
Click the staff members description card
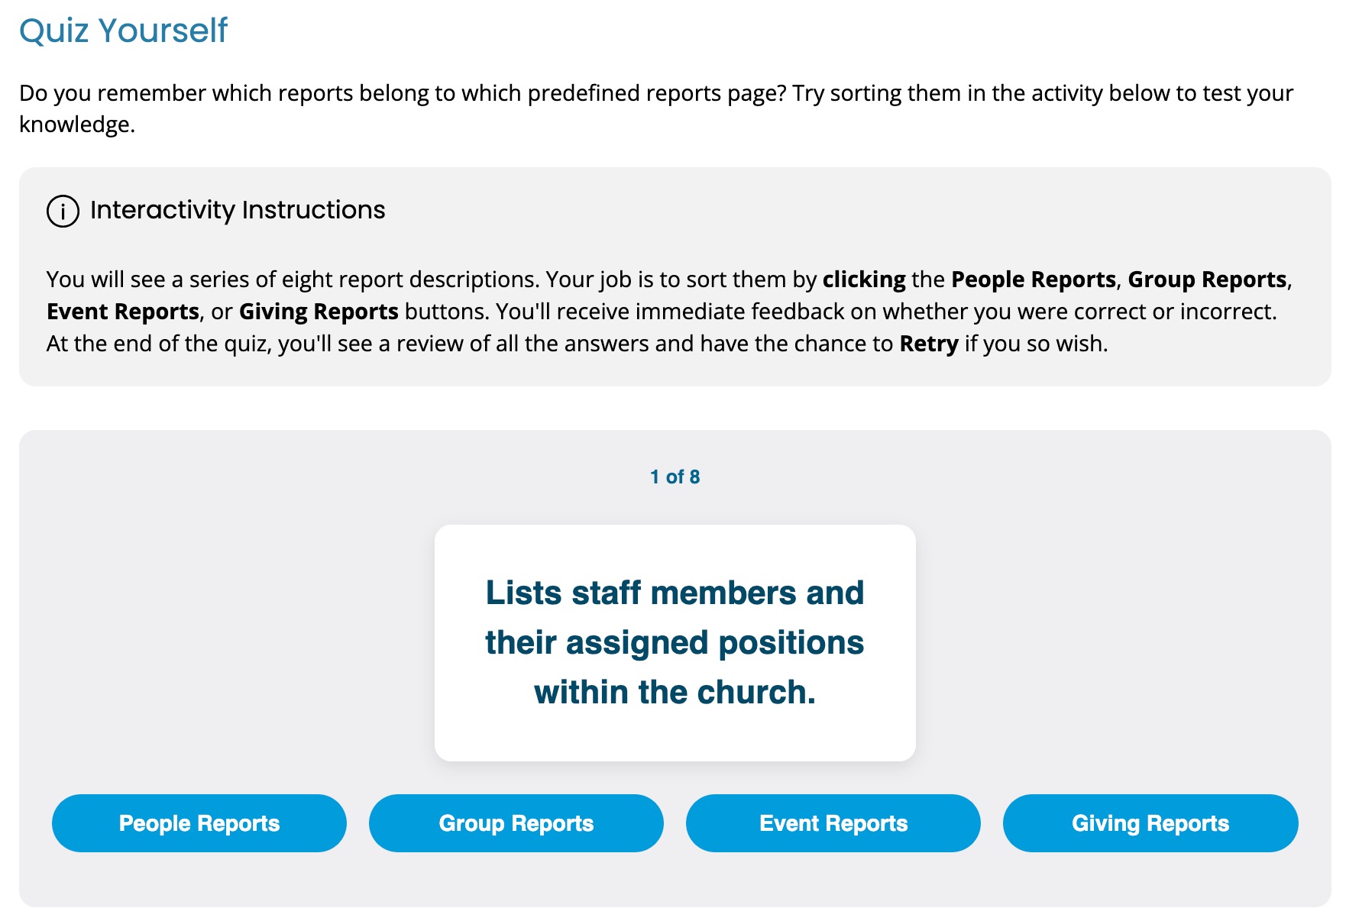[675, 643]
